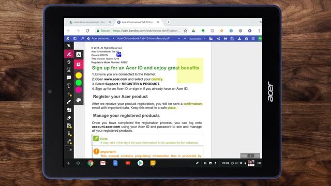Go back in Chrome

(x=69, y=31)
